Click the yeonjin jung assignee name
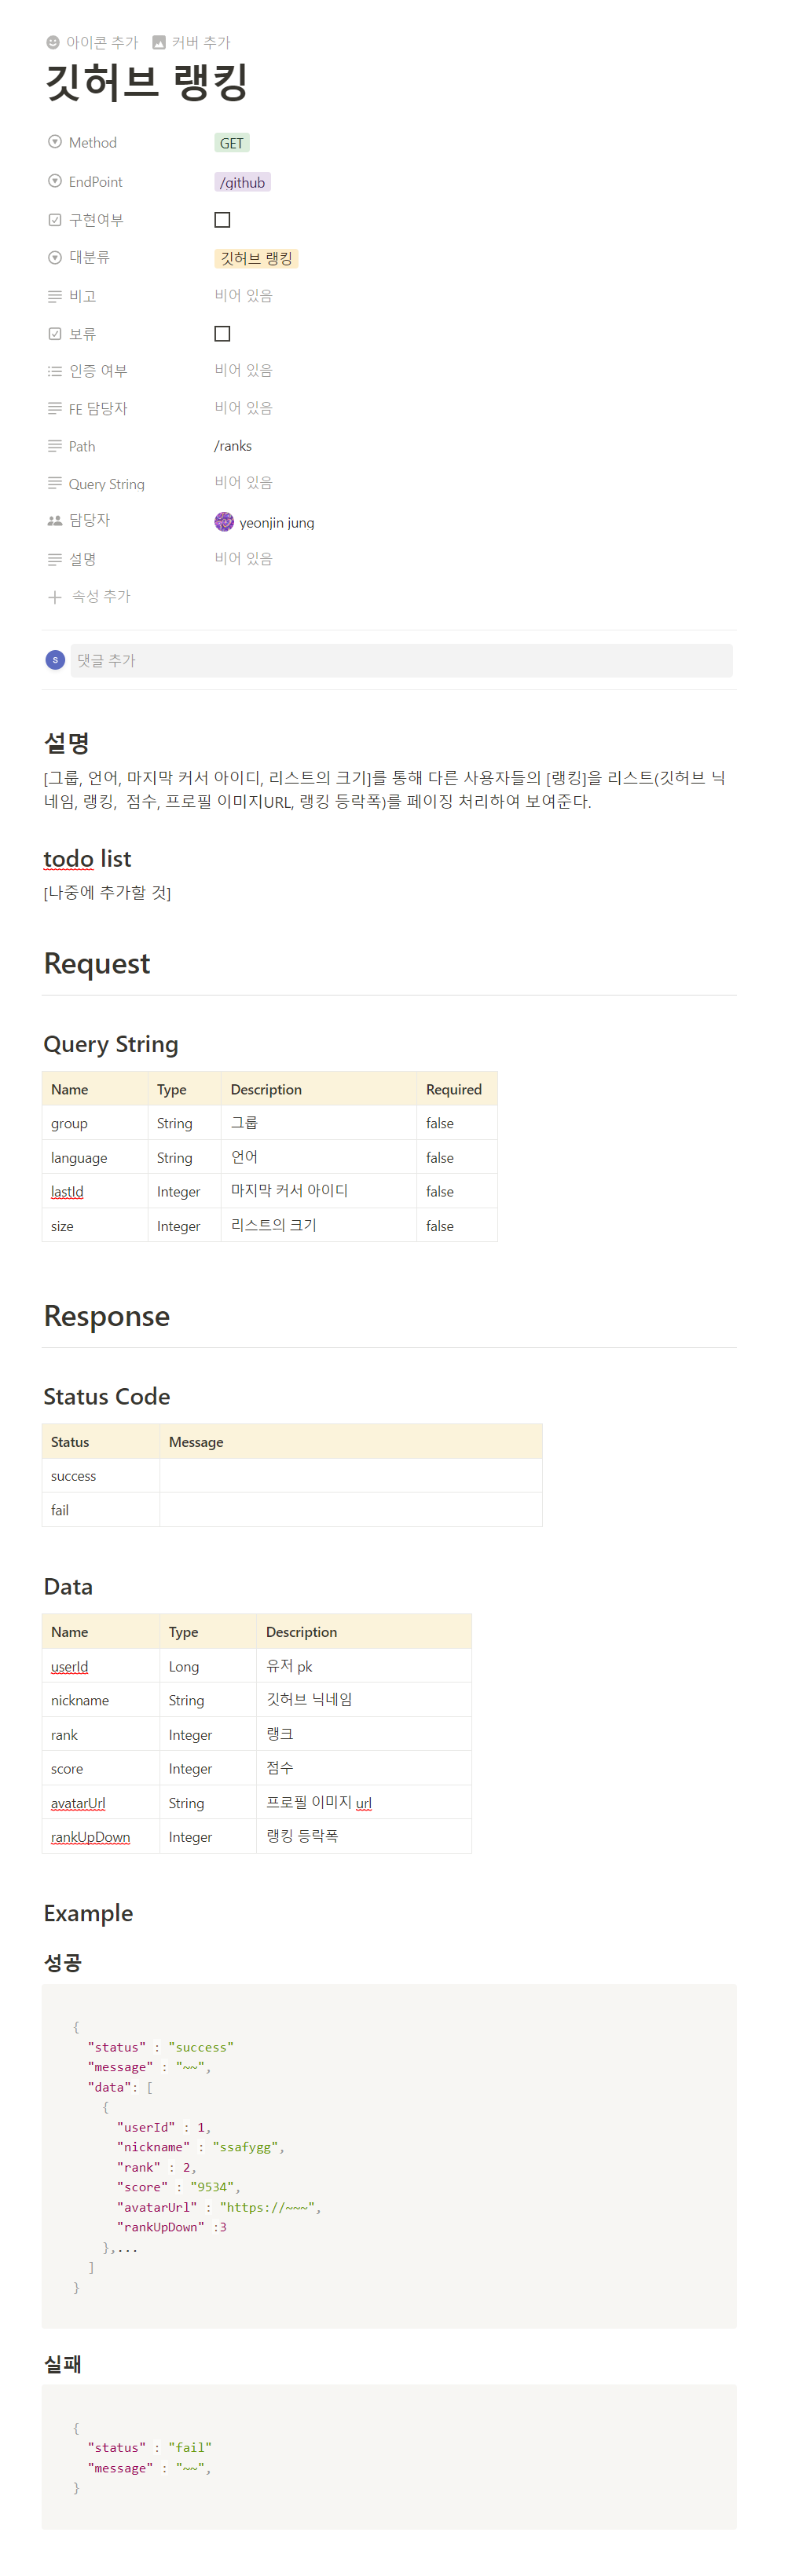This screenshot has height=2576, width=799. tap(277, 523)
